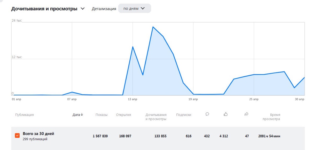Click the Всего за 30 дней label
Viewport: 310px width, 150px height.
point(38,134)
